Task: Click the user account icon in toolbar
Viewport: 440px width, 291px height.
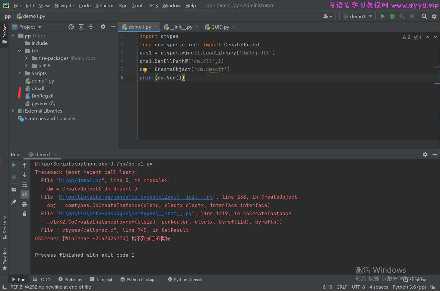Action: pos(328,16)
